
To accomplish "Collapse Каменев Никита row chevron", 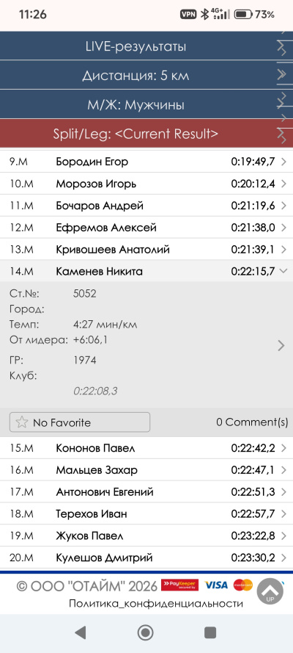I will pyautogui.click(x=283, y=271).
